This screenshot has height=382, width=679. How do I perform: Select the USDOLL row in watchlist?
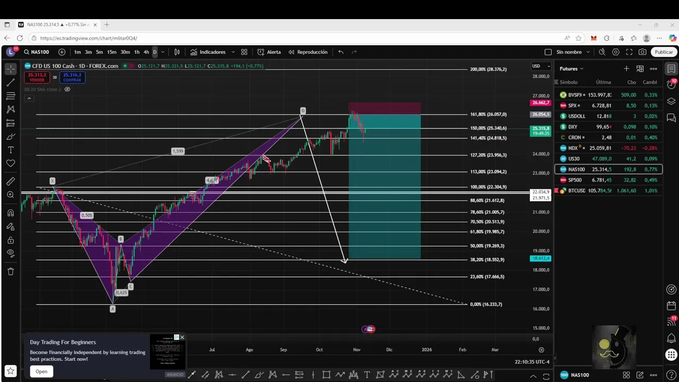(608, 116)
